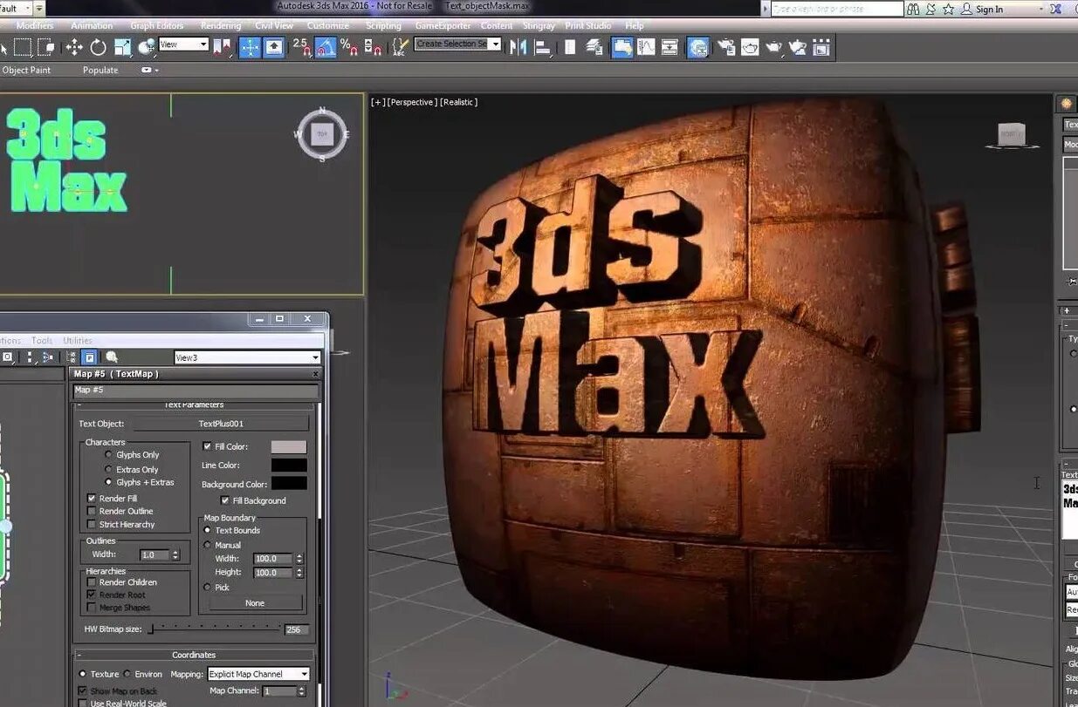Choose the Manual map boundary radio button

pyautogui.click(x=208, y=545)
